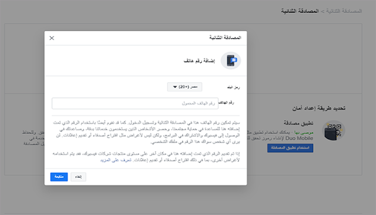Focus the mobile phone number input field
This screenshot has height=215, width=376.
tap(135, 103)
